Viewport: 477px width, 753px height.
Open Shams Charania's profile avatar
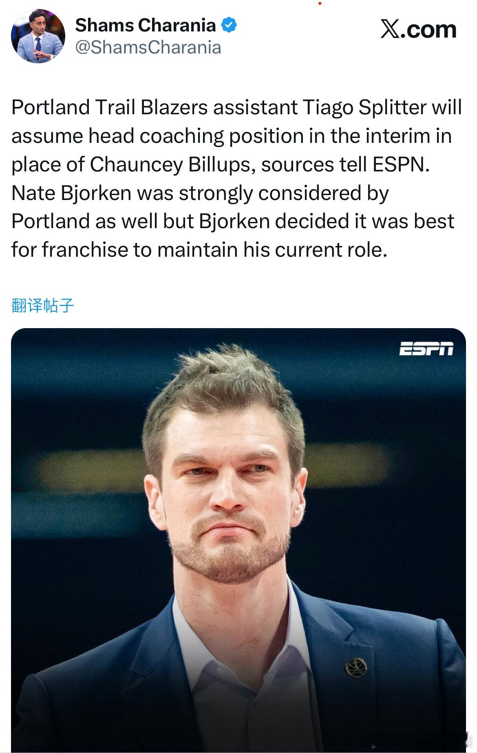coord(38,36)
